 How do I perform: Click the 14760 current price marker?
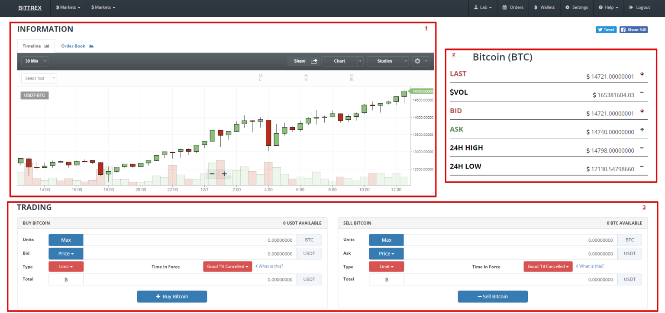coord(422,91)
